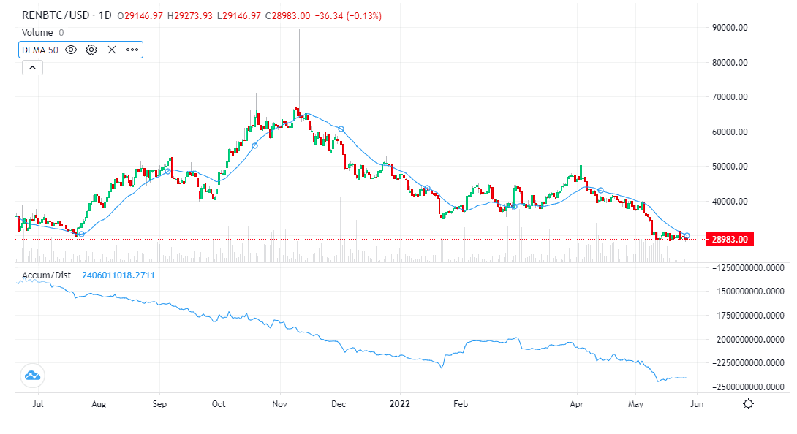Hide the DEMA 50 line with eye toggle
This screenshot has height=434, width=797.
pyautogui.click(x=69, y=50)
